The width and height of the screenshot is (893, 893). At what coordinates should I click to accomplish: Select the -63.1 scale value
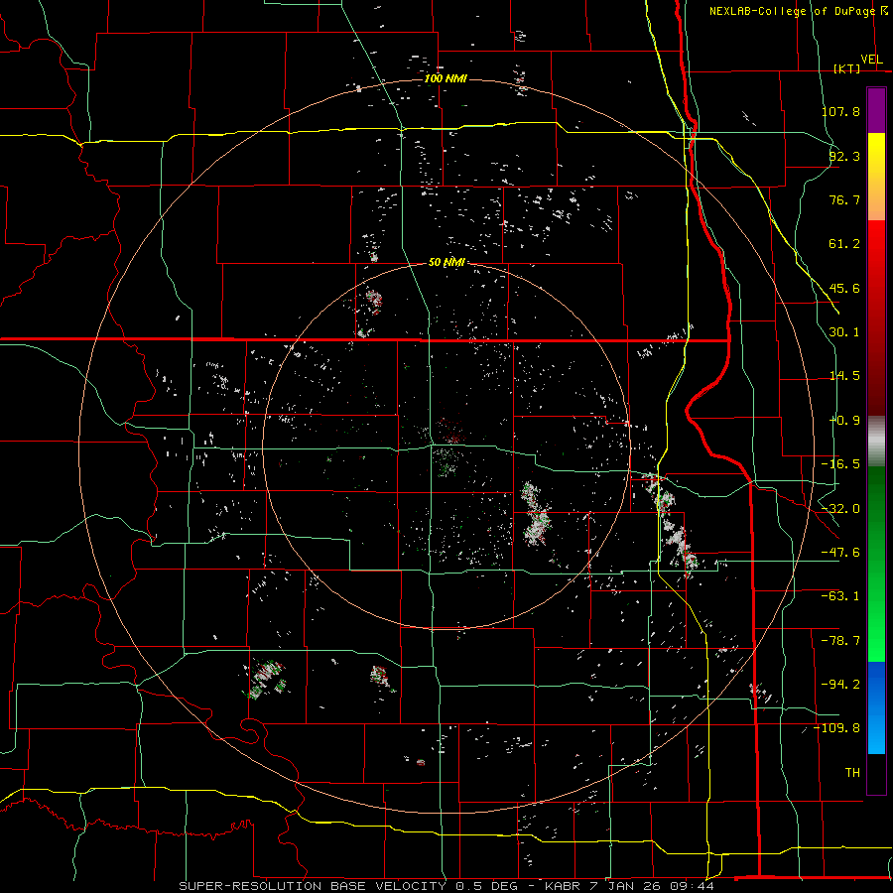(840, 596)
